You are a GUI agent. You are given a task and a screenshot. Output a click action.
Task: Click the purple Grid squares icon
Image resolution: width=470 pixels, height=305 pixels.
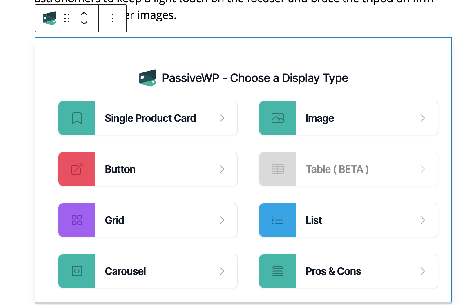click(77, 220)
